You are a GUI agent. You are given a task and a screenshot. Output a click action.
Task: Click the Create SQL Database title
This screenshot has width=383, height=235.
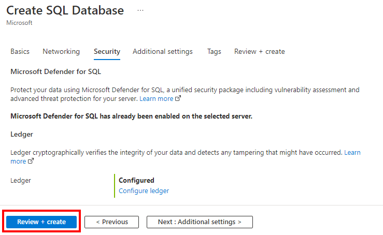[x=65, y=10]
